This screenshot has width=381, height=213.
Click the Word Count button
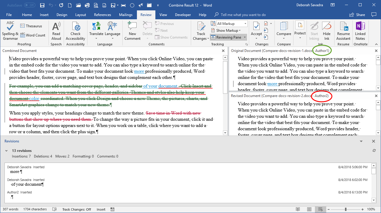[x=33, y=35]
